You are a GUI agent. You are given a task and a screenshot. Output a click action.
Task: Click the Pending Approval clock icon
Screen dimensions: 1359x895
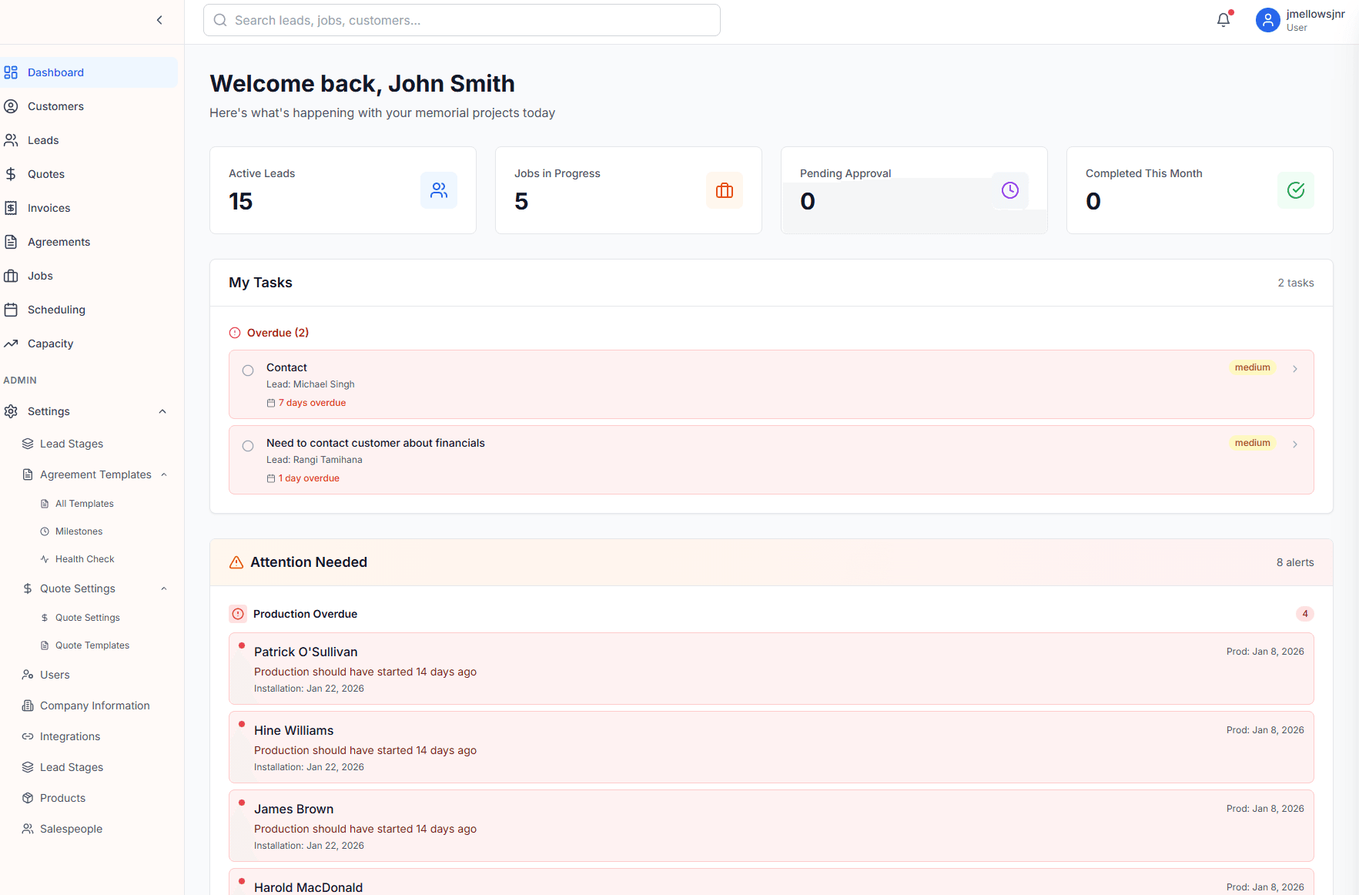tap(1010, 190)
